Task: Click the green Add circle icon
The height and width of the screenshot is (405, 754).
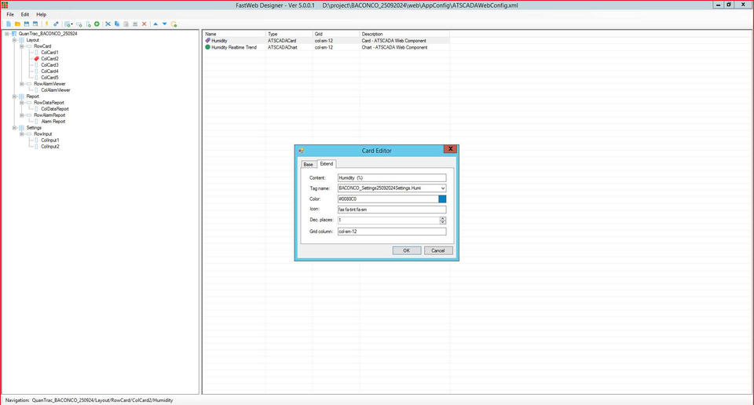Action: pyautogui.click(x=97, y=24)
